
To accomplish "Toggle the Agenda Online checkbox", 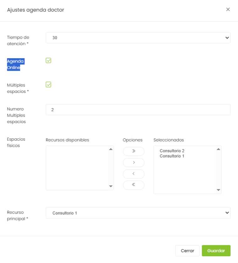I will (x=48, y=60).
